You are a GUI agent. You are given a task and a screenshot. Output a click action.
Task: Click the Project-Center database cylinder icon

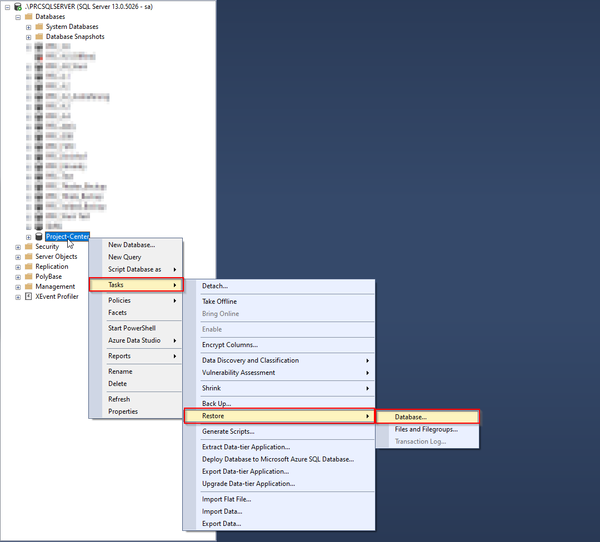coord(39,237)
